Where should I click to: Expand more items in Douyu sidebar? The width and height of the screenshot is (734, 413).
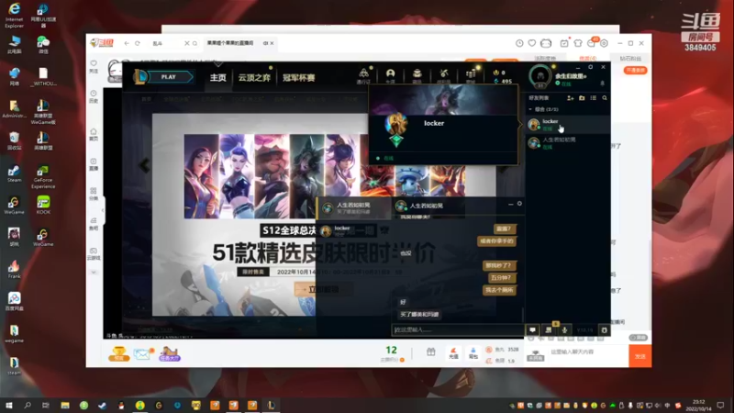point(94,272)
